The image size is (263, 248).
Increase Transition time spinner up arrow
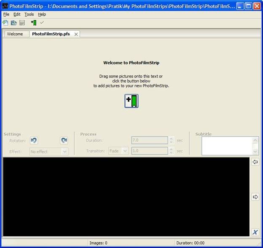point(171,149)
